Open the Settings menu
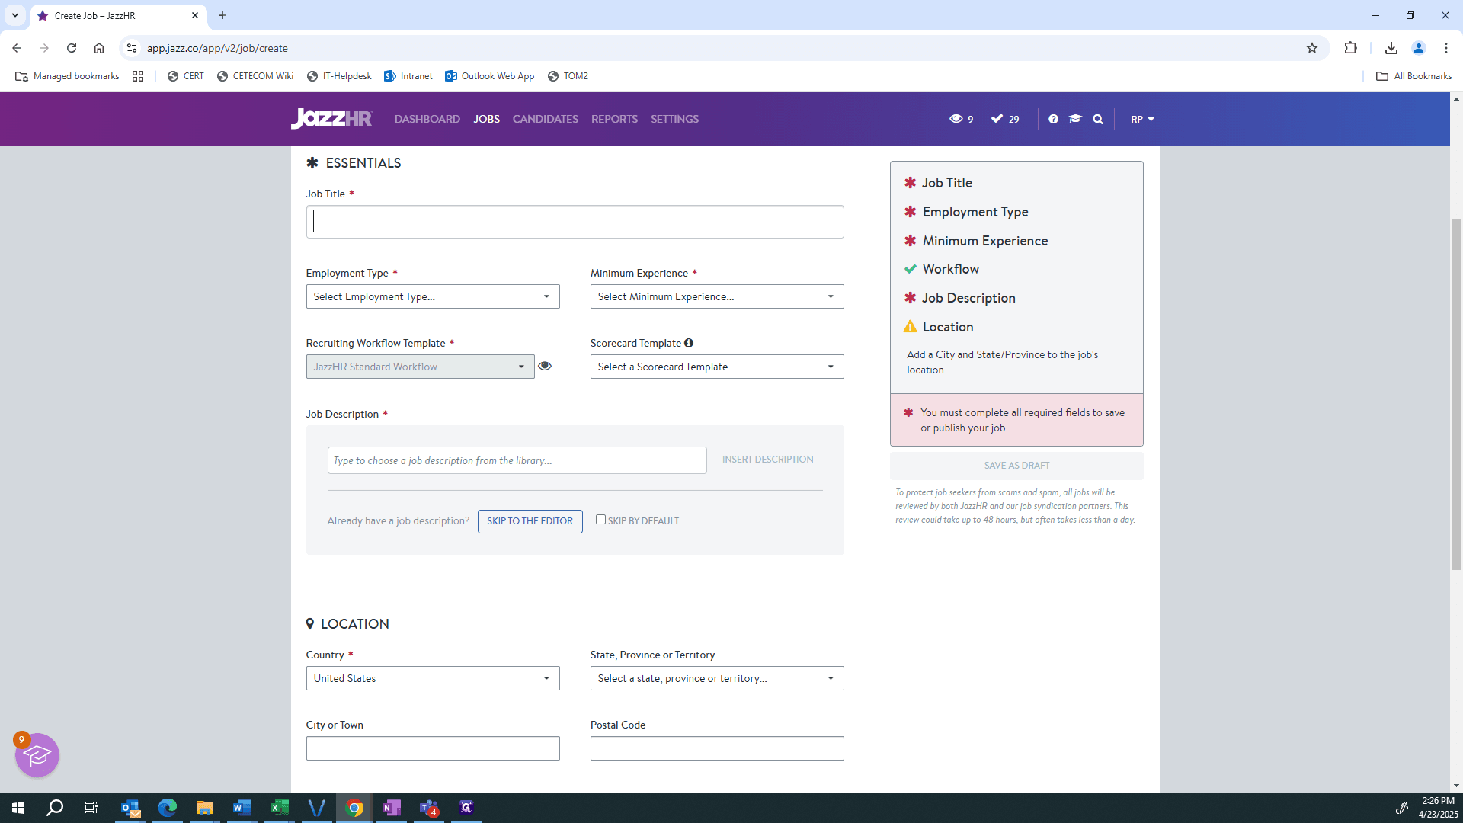The image size is (1463, 823). coord(674,119)
